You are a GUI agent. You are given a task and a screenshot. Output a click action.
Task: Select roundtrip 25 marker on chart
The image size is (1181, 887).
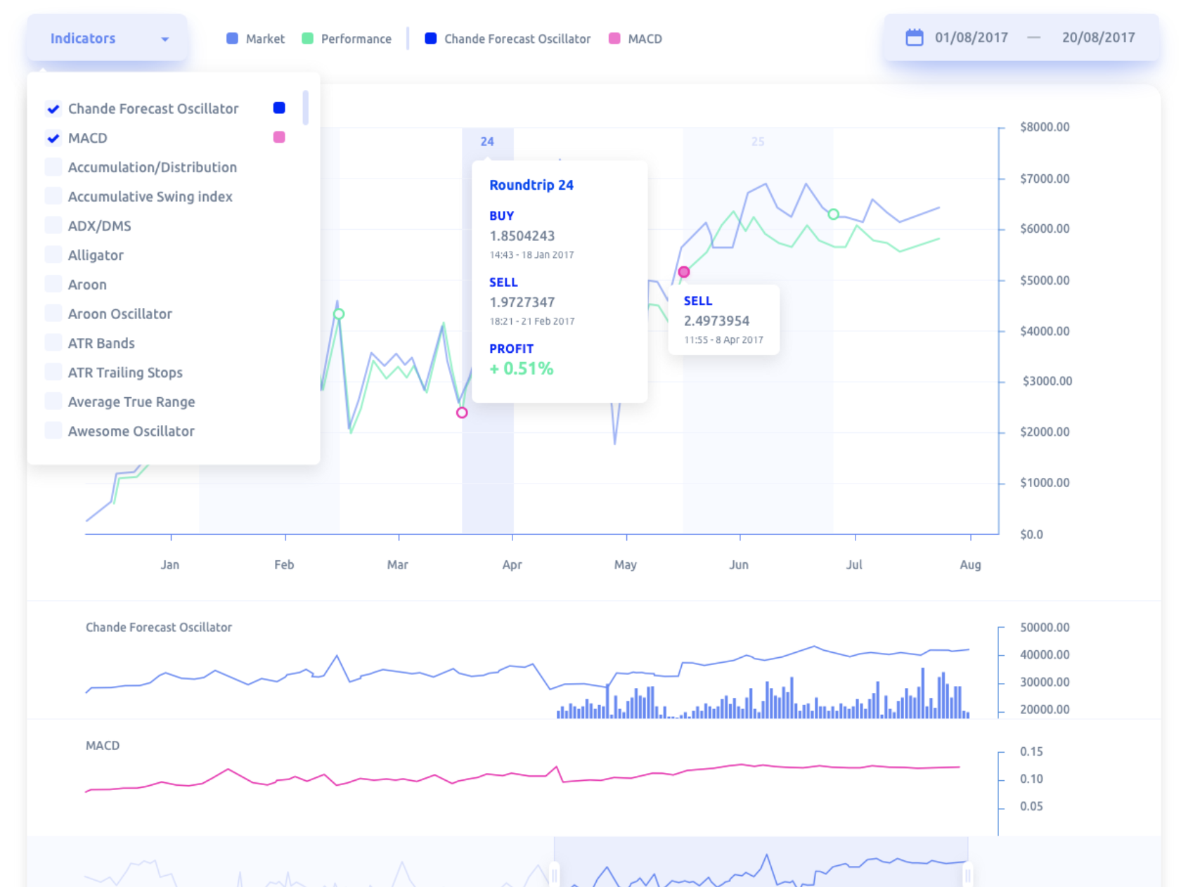point(758,141)
